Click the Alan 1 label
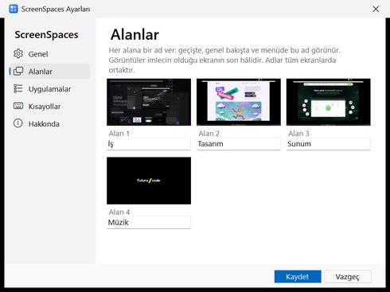390x292 pixels. pyautogui.click(x=119, y=134)
